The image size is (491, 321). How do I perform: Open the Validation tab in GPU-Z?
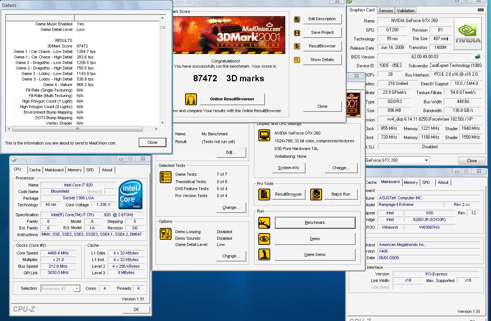[406, 11]
